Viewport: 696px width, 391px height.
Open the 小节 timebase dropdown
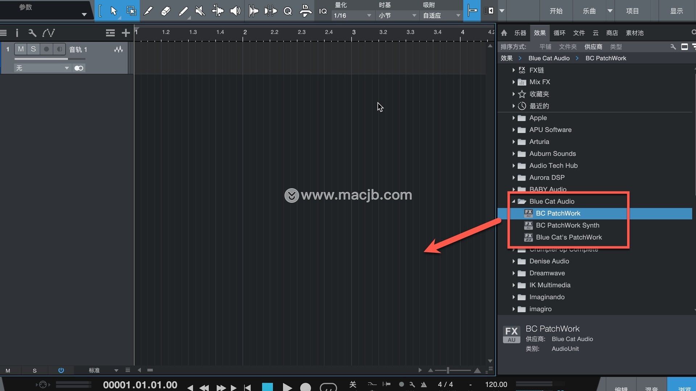397,16
